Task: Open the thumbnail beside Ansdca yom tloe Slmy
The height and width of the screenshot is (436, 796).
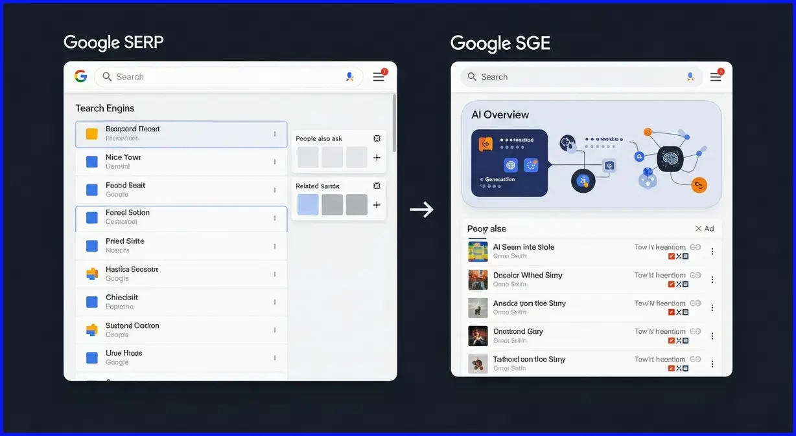Action: coord(478,308)
